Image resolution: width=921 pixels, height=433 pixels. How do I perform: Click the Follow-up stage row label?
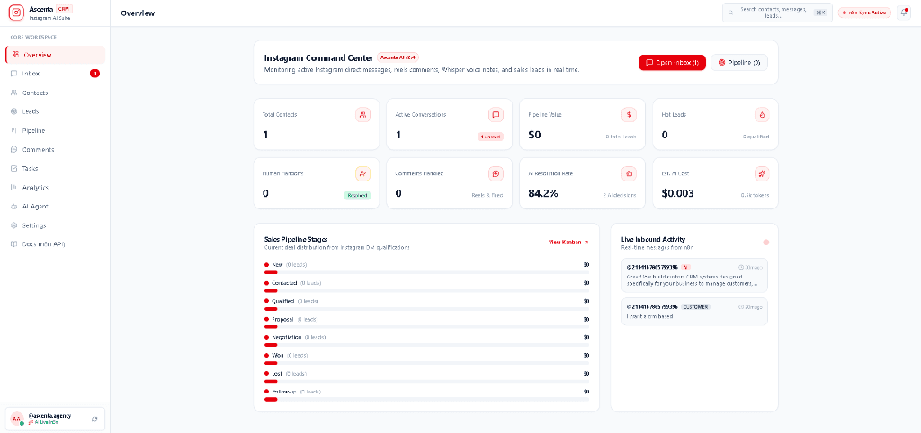[283, 392]
